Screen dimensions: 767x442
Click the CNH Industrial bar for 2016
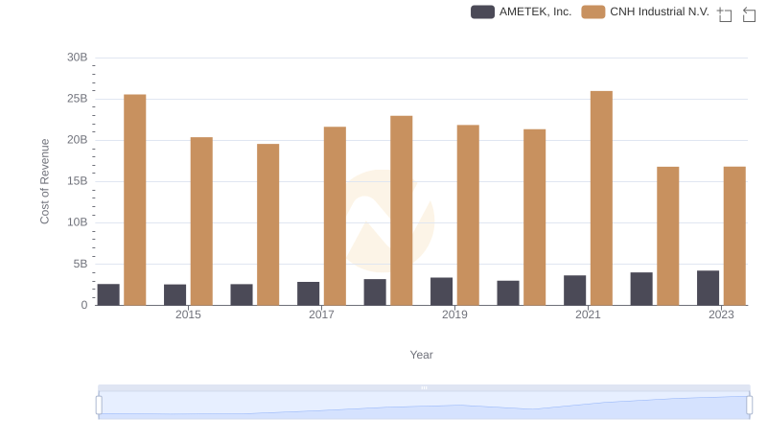pyautogui.click(x=268, y=224)
